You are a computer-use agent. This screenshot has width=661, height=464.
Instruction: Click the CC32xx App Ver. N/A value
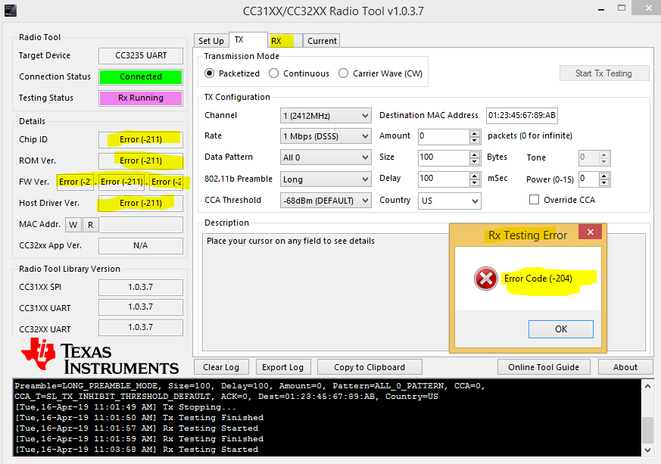coord(141,246)
